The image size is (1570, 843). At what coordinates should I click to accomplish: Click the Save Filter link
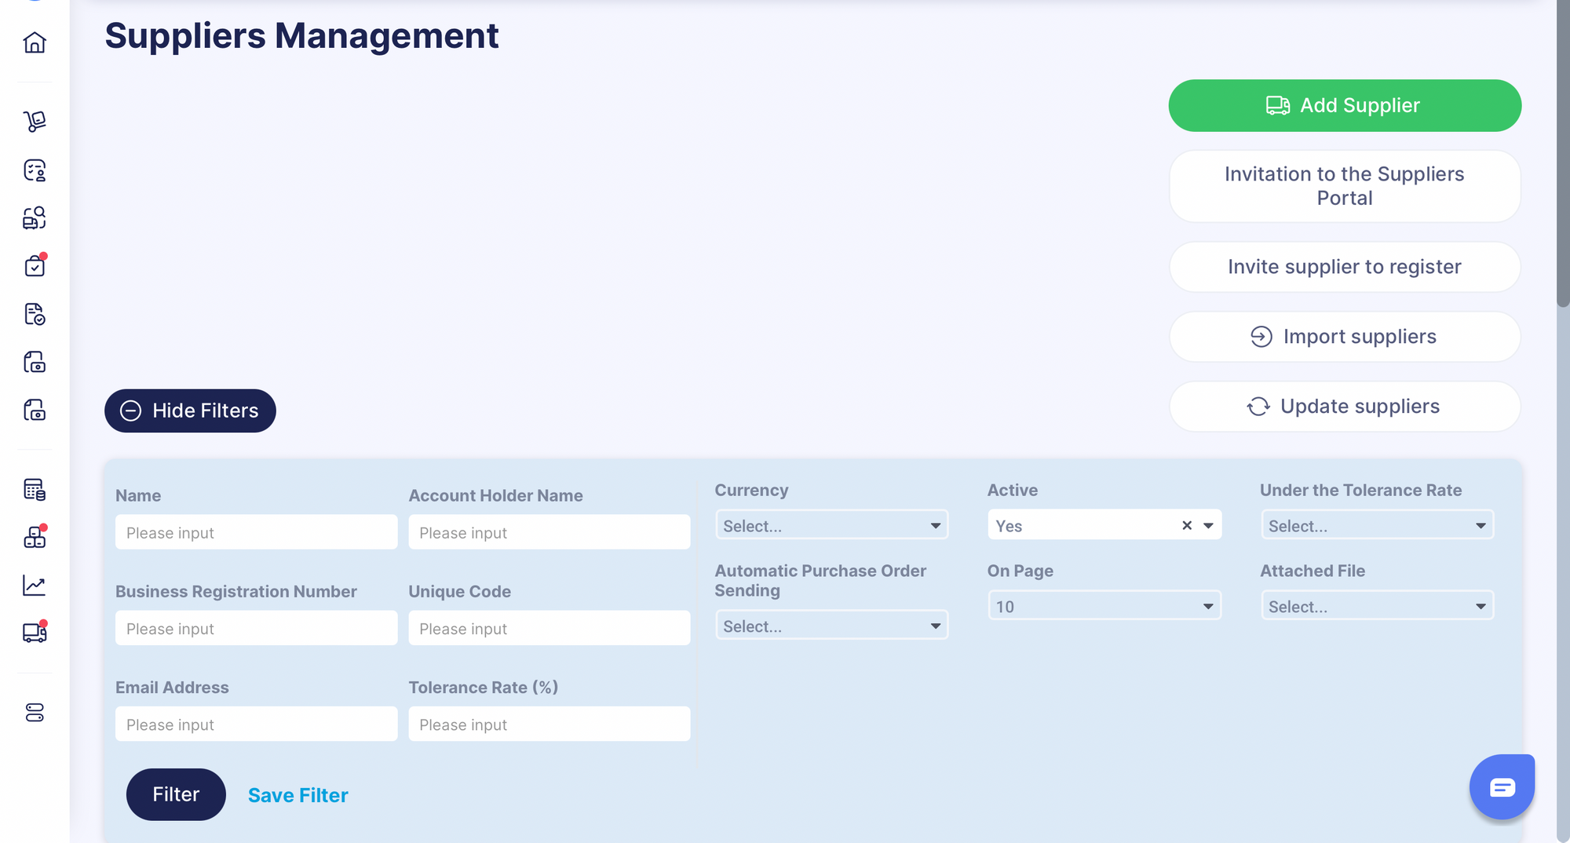(x=298, y=794)
